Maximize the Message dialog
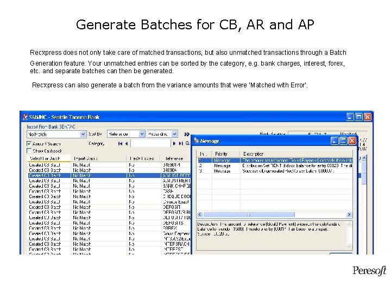This screenshot has width=391, height=293. [x=343, y=141]
